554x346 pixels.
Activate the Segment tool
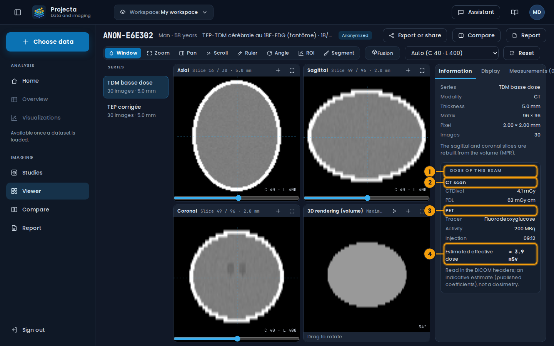pos(339,53)
